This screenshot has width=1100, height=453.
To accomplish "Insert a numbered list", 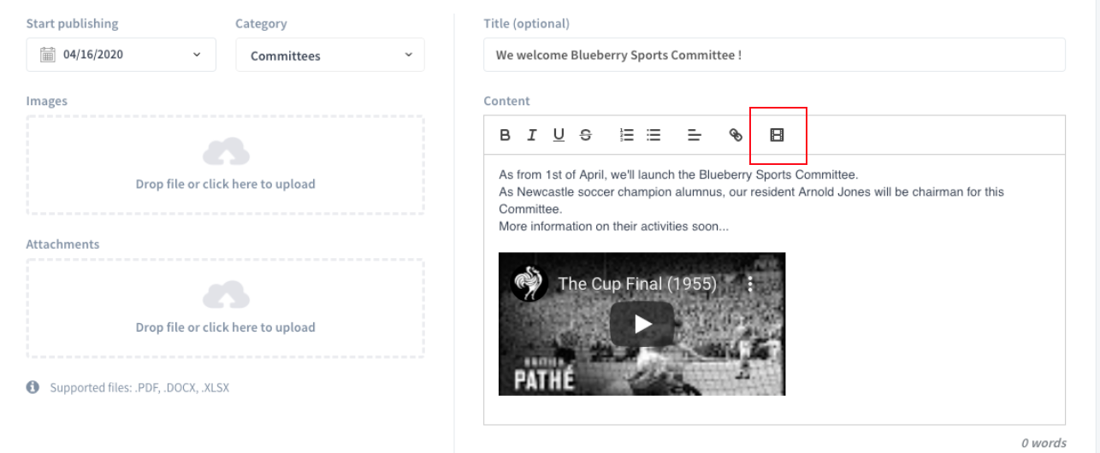I will point(627,135).
